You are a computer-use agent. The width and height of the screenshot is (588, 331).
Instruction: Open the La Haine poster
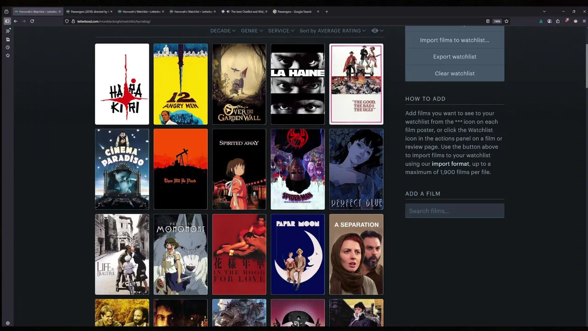point(298,84)
